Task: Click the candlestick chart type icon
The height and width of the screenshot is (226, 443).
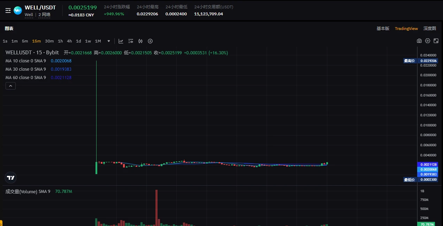Action: point(140,41)
